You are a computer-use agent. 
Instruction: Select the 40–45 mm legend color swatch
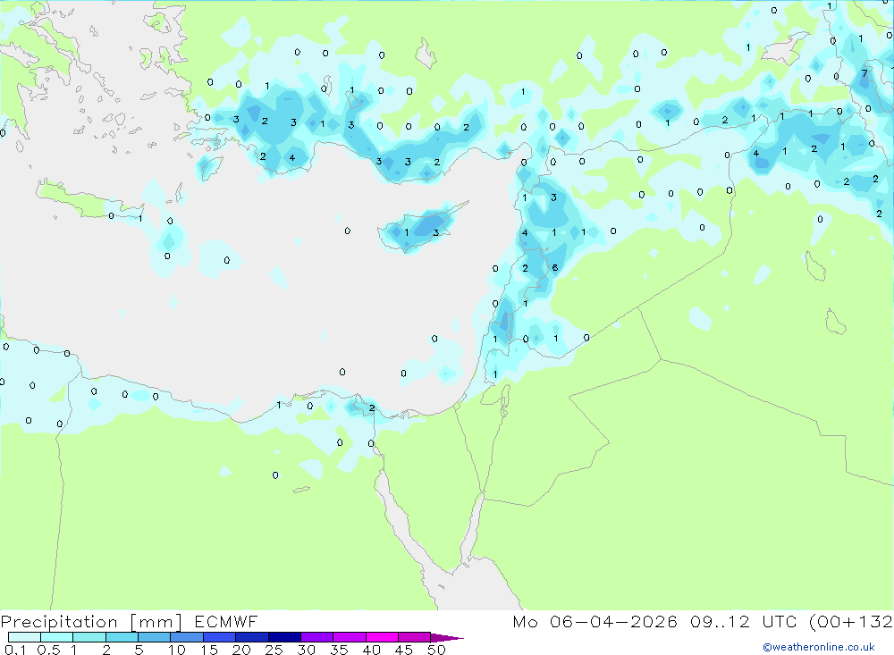[x=382, y=637]
